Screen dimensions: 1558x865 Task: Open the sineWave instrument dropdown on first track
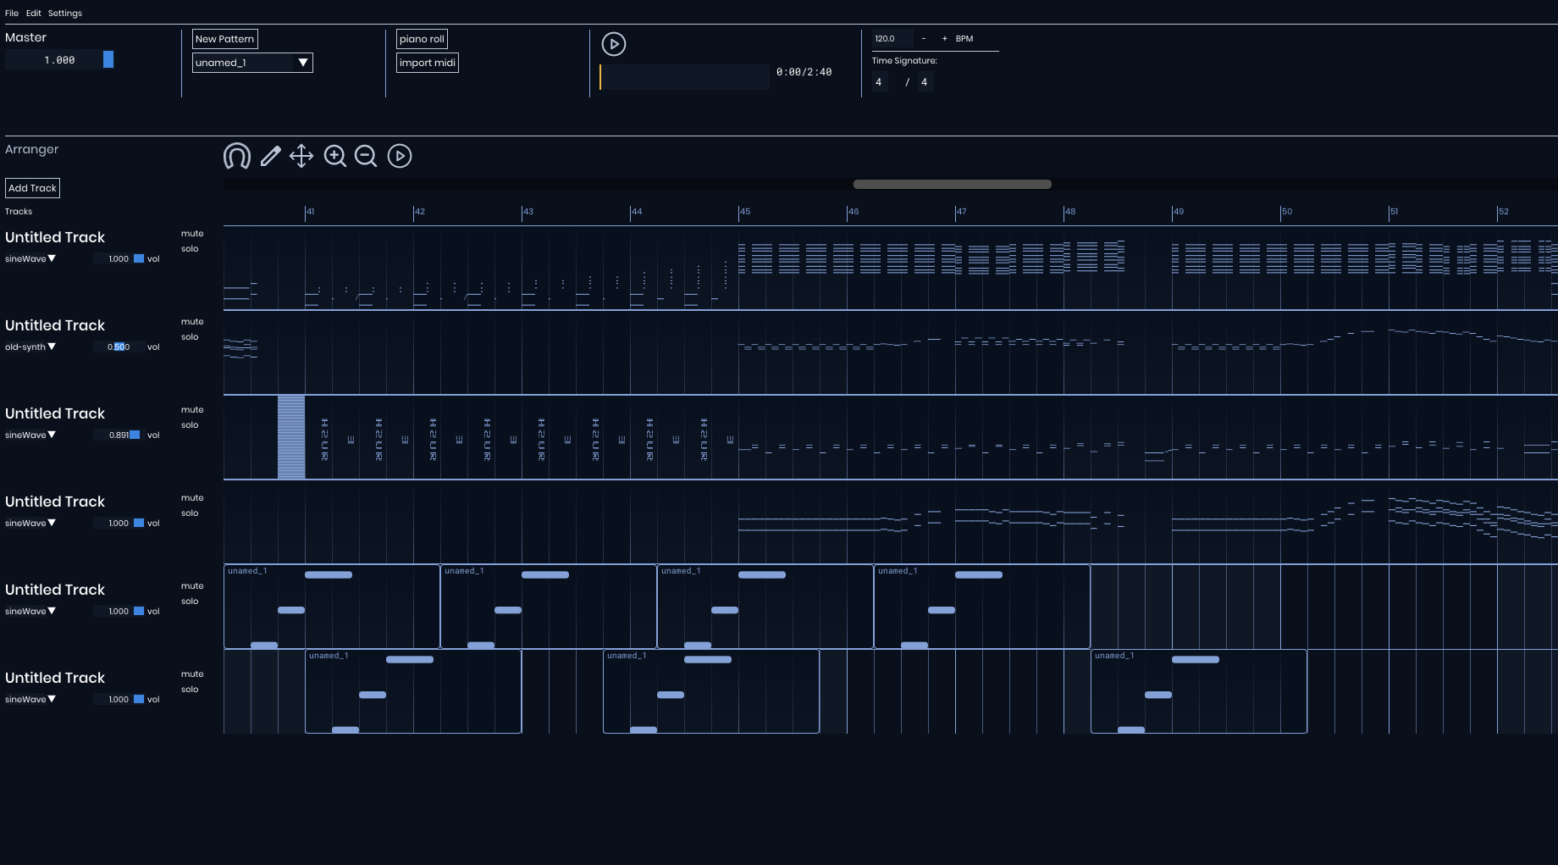30,258
